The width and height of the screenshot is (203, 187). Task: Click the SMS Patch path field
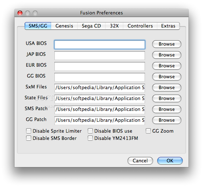(100, 110)
